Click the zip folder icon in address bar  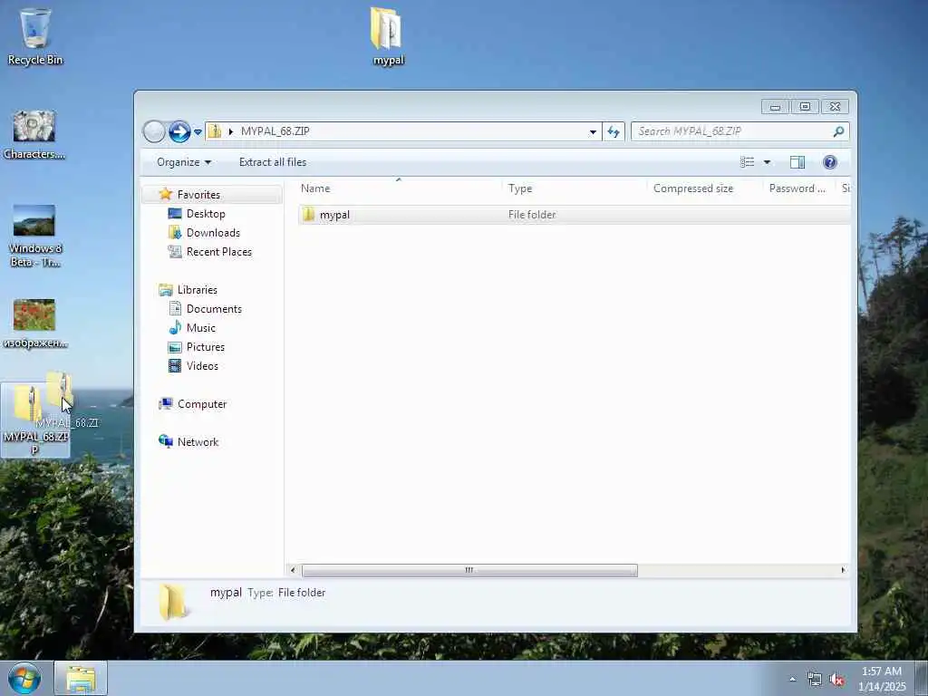pos(215,131)
